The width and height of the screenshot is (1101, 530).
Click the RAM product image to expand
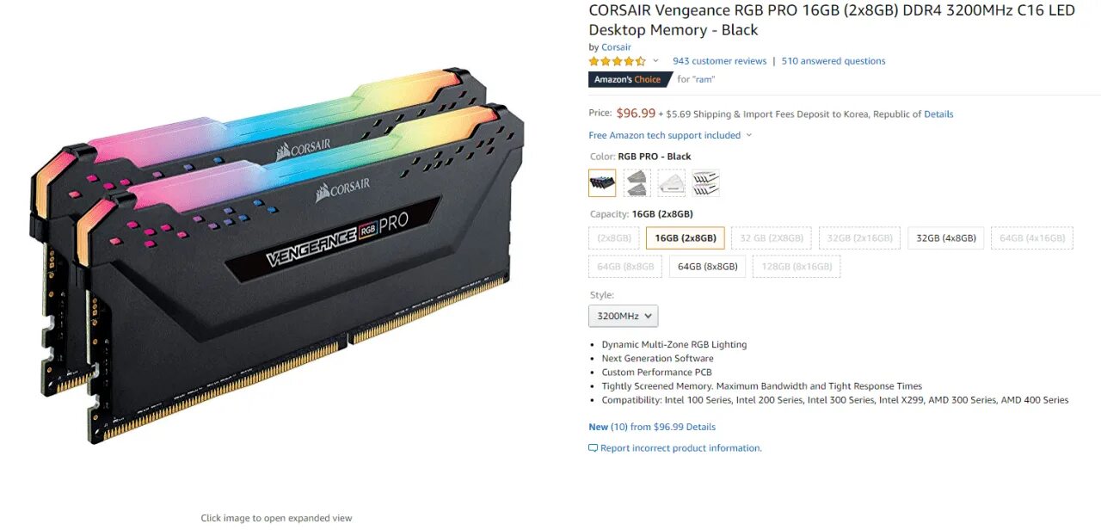click(275, 258)
